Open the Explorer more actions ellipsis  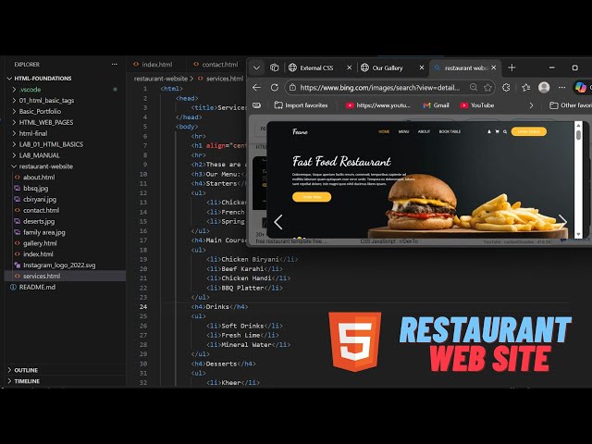(x=114, y=65)
